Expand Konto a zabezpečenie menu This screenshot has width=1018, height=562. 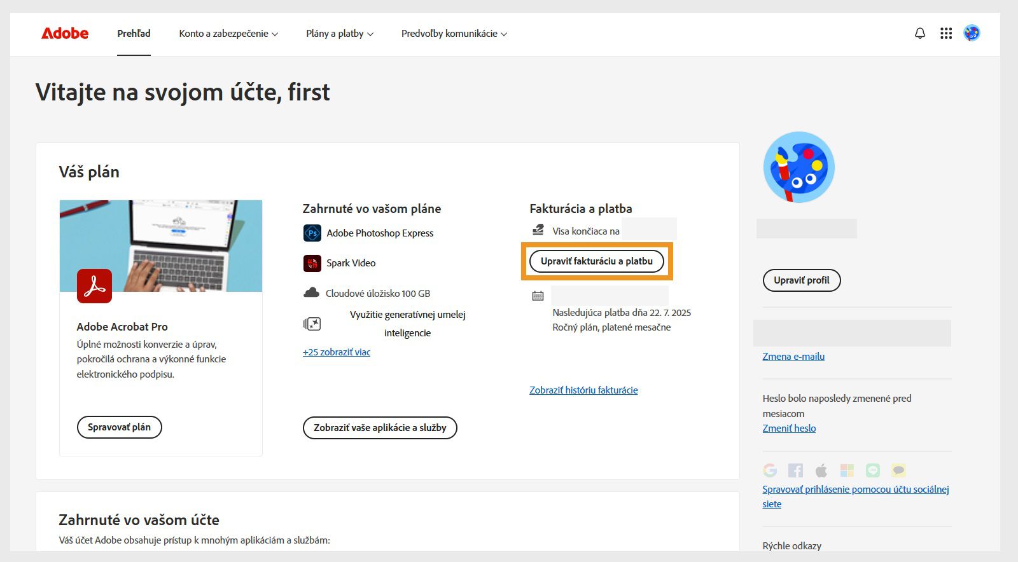(x=228, y=34)
